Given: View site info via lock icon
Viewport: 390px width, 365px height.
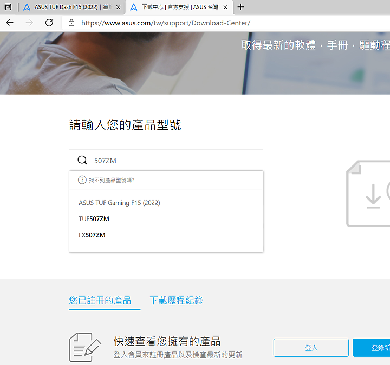Looking at the screenshot, I should (71, 23).
